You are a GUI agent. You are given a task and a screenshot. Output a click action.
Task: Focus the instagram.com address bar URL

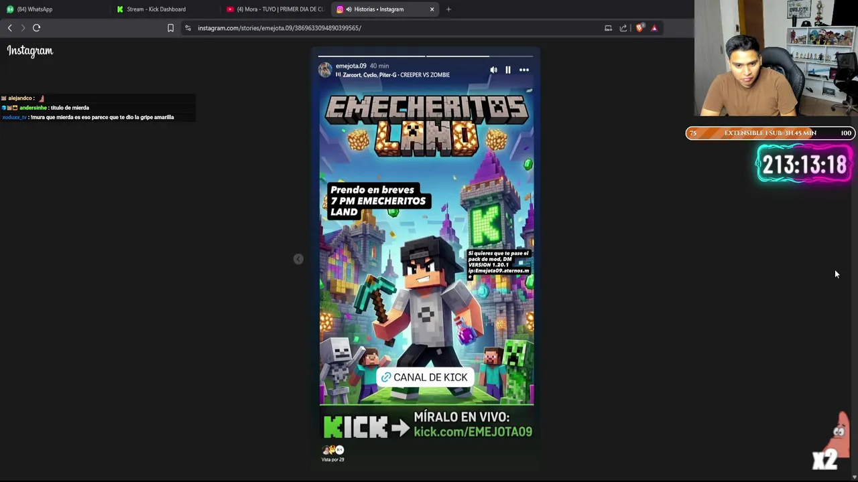coord(280,28)
